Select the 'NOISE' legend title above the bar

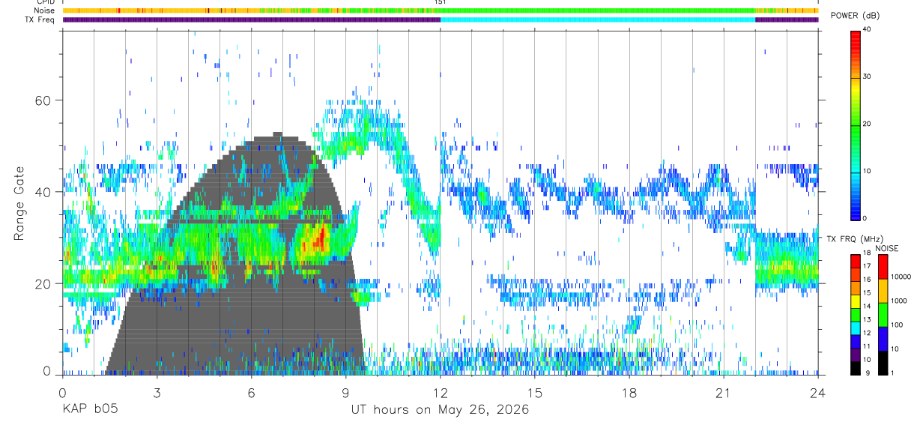[887, 247]
